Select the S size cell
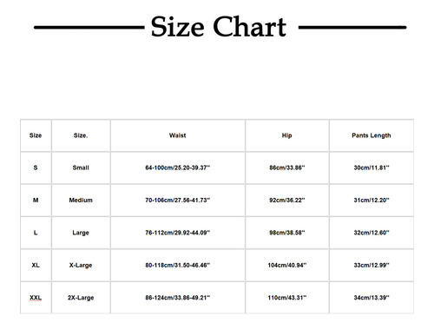Image resolution: width=434 pixels, height=329 pixels. click(x=36, y=168)
